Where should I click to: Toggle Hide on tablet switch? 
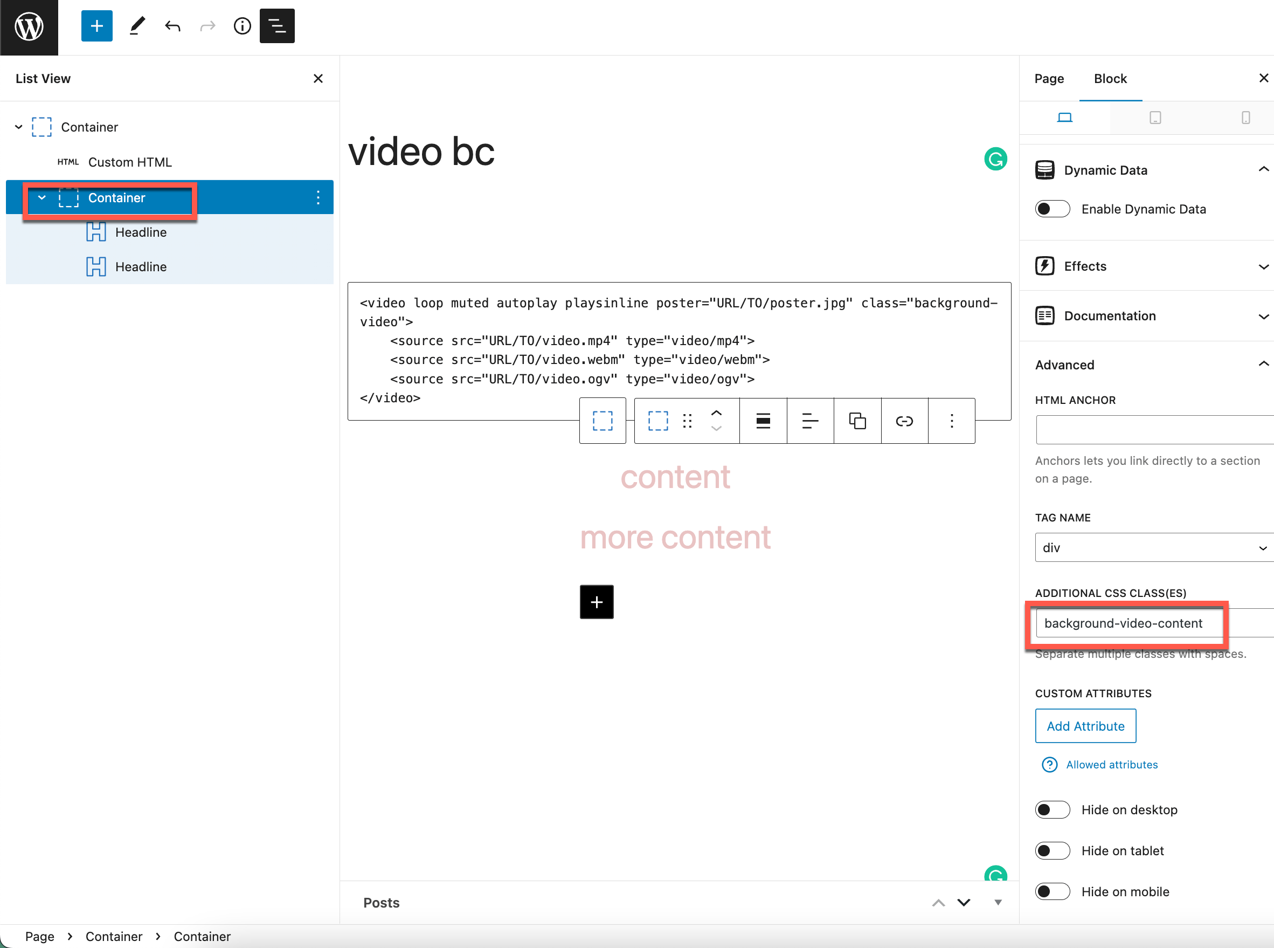click(1053, 850)
